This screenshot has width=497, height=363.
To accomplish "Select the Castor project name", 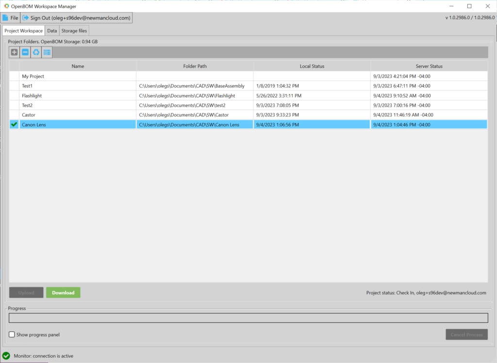I will tap(29, 115).
